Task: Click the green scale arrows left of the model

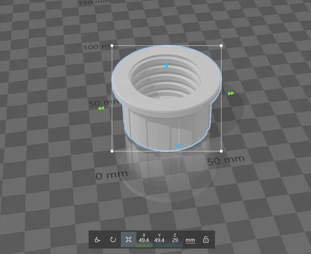Action: [101, 108]
